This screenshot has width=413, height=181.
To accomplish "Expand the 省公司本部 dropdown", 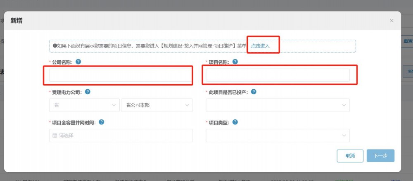I will [157, 105].
